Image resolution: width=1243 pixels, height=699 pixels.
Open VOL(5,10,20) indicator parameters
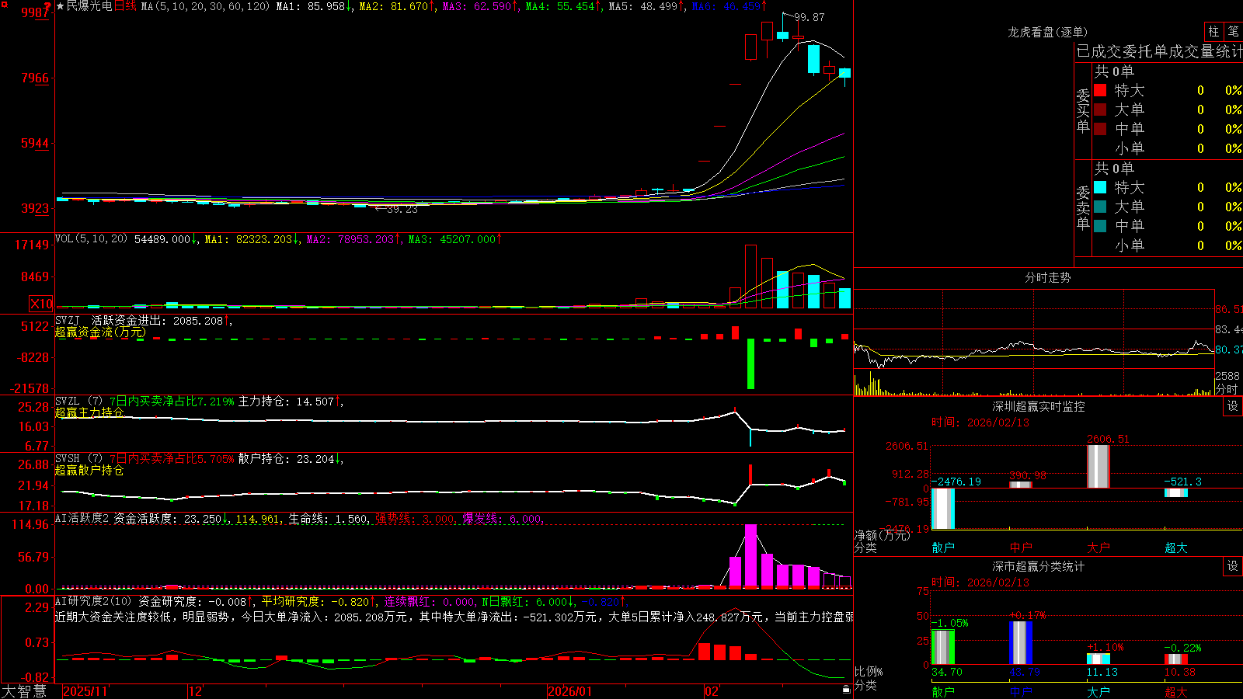pos(91,239)
